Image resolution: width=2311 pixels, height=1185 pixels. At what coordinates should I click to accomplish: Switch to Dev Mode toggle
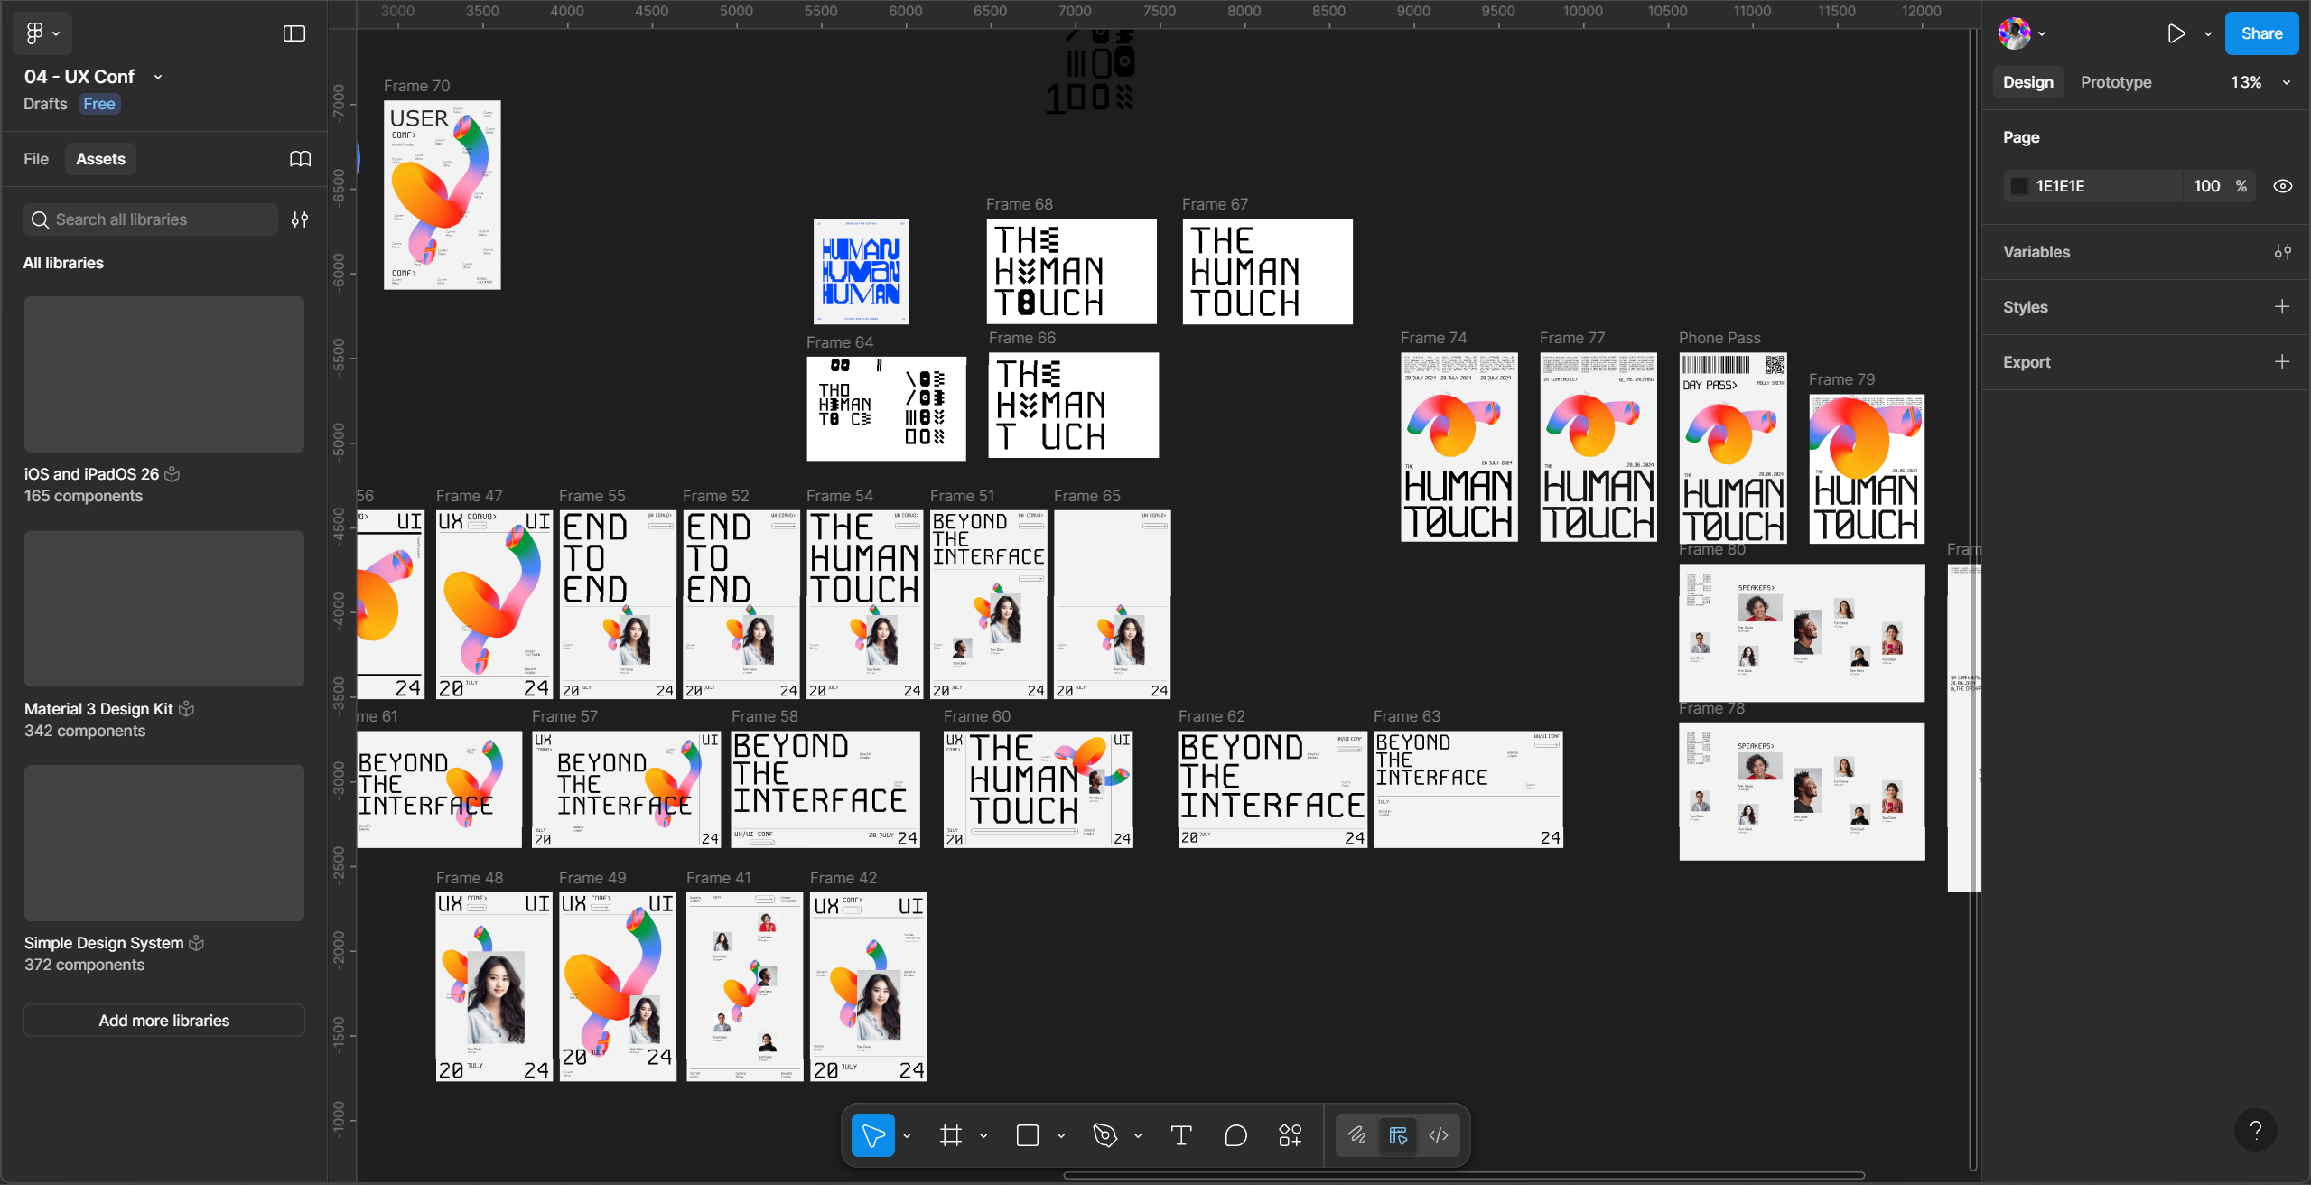pyautogui.click(x=1439, y=1135)
